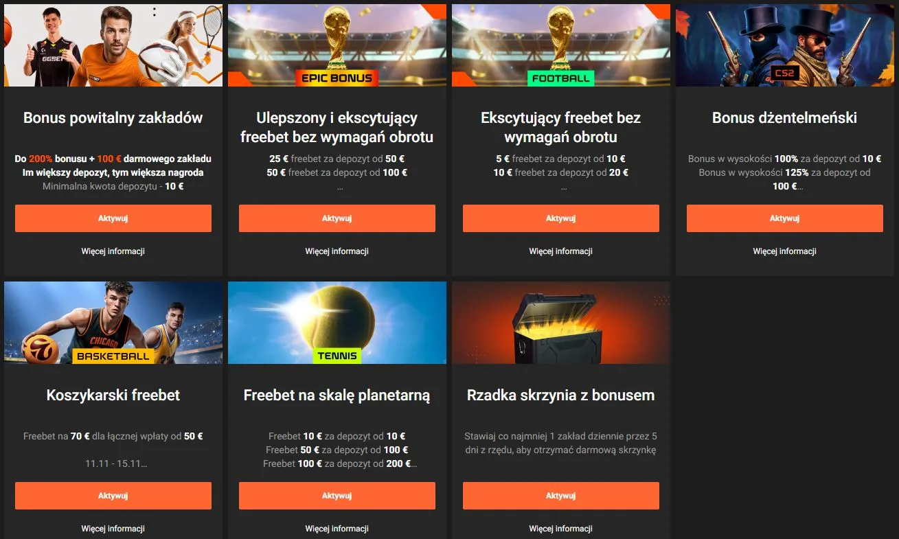
Task: Open Więcej informacji under the Epic Bonus card
Action: pyautogui.click(x=337, y=251)
